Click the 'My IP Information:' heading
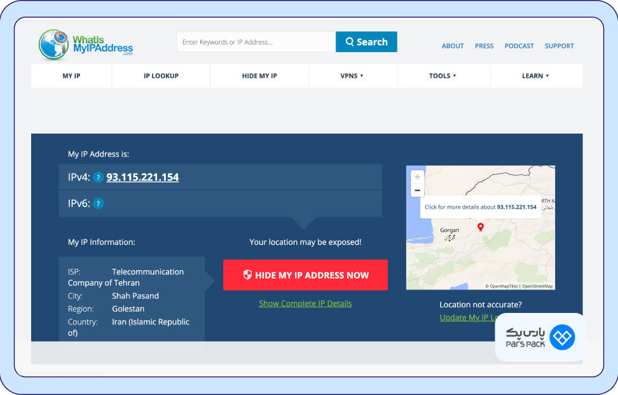This screenshot has width=618, height=395. [x=101, y=242]
